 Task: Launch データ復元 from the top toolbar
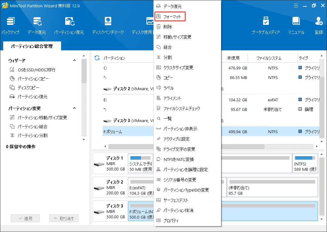pyautogui.click(x=37, y=25)
